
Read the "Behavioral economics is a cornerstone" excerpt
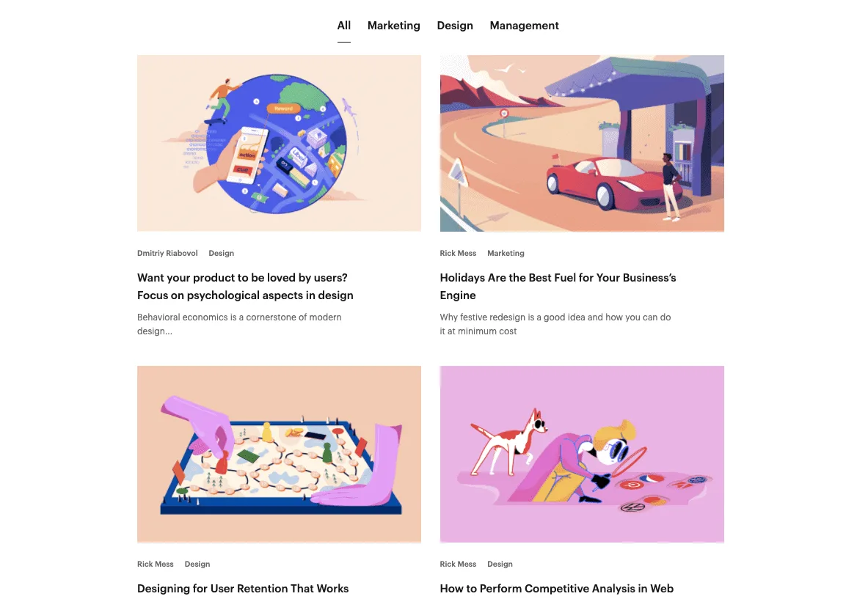[x=239, y=324]
